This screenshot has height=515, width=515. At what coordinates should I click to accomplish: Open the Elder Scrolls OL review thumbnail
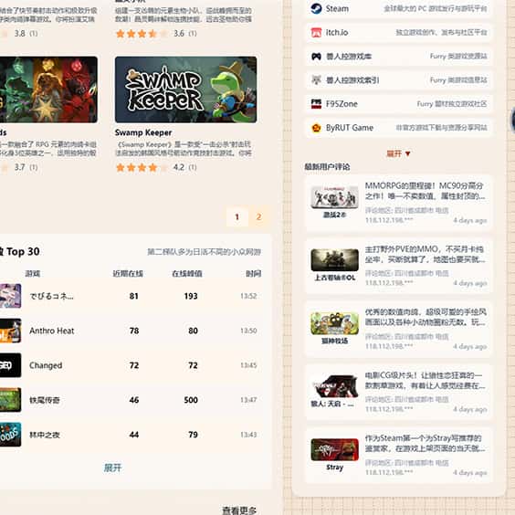click(335, 260)
